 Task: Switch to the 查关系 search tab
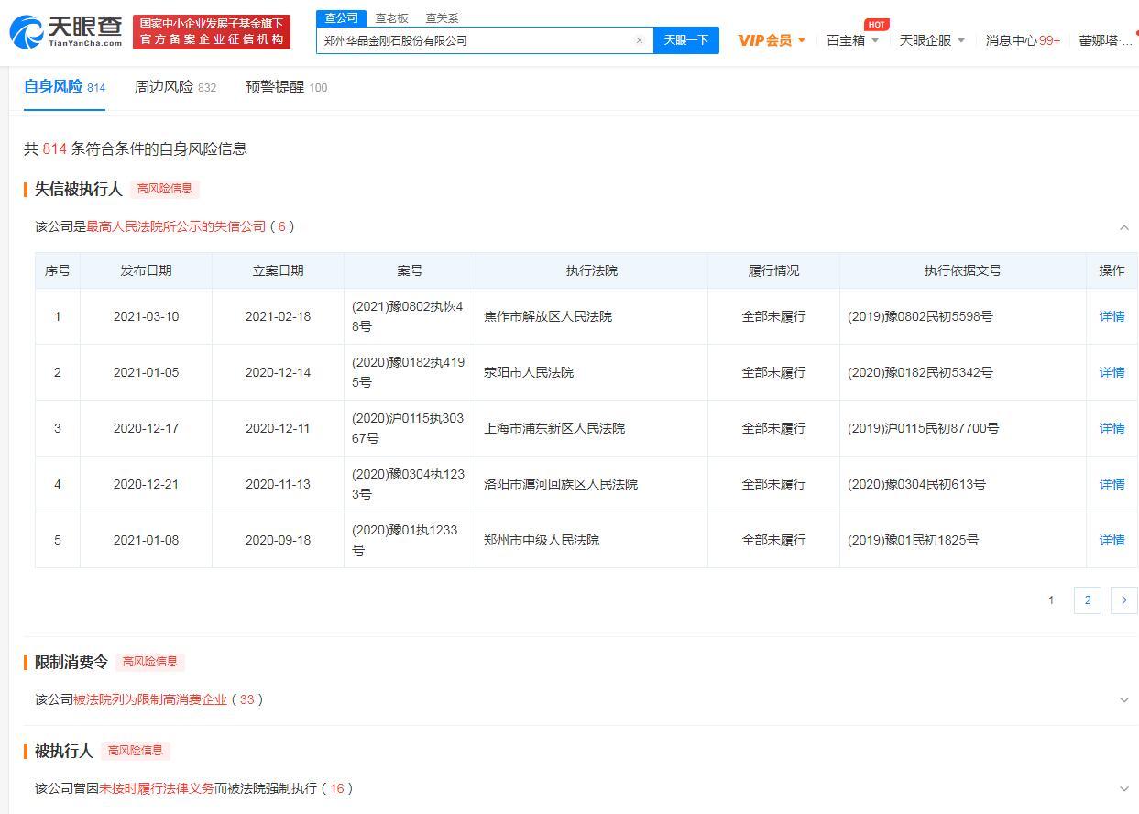(x=442, y=17)
